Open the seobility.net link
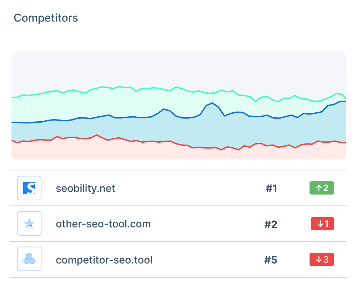The width and height of the screenshot is (357, 289). 85,188
